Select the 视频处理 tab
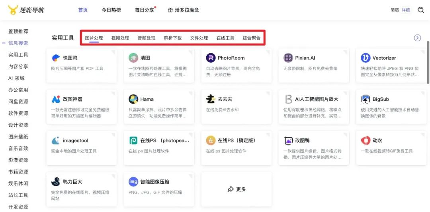Viewport: 430px width, 212px height. 120,38
